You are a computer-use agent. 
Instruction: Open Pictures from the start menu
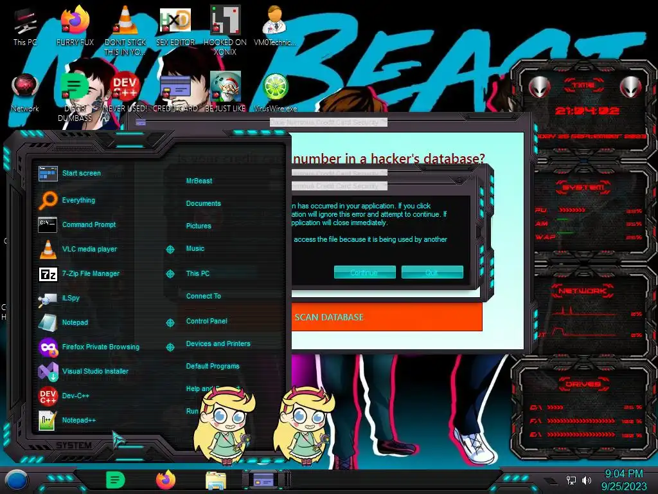[x=199, y=226]
